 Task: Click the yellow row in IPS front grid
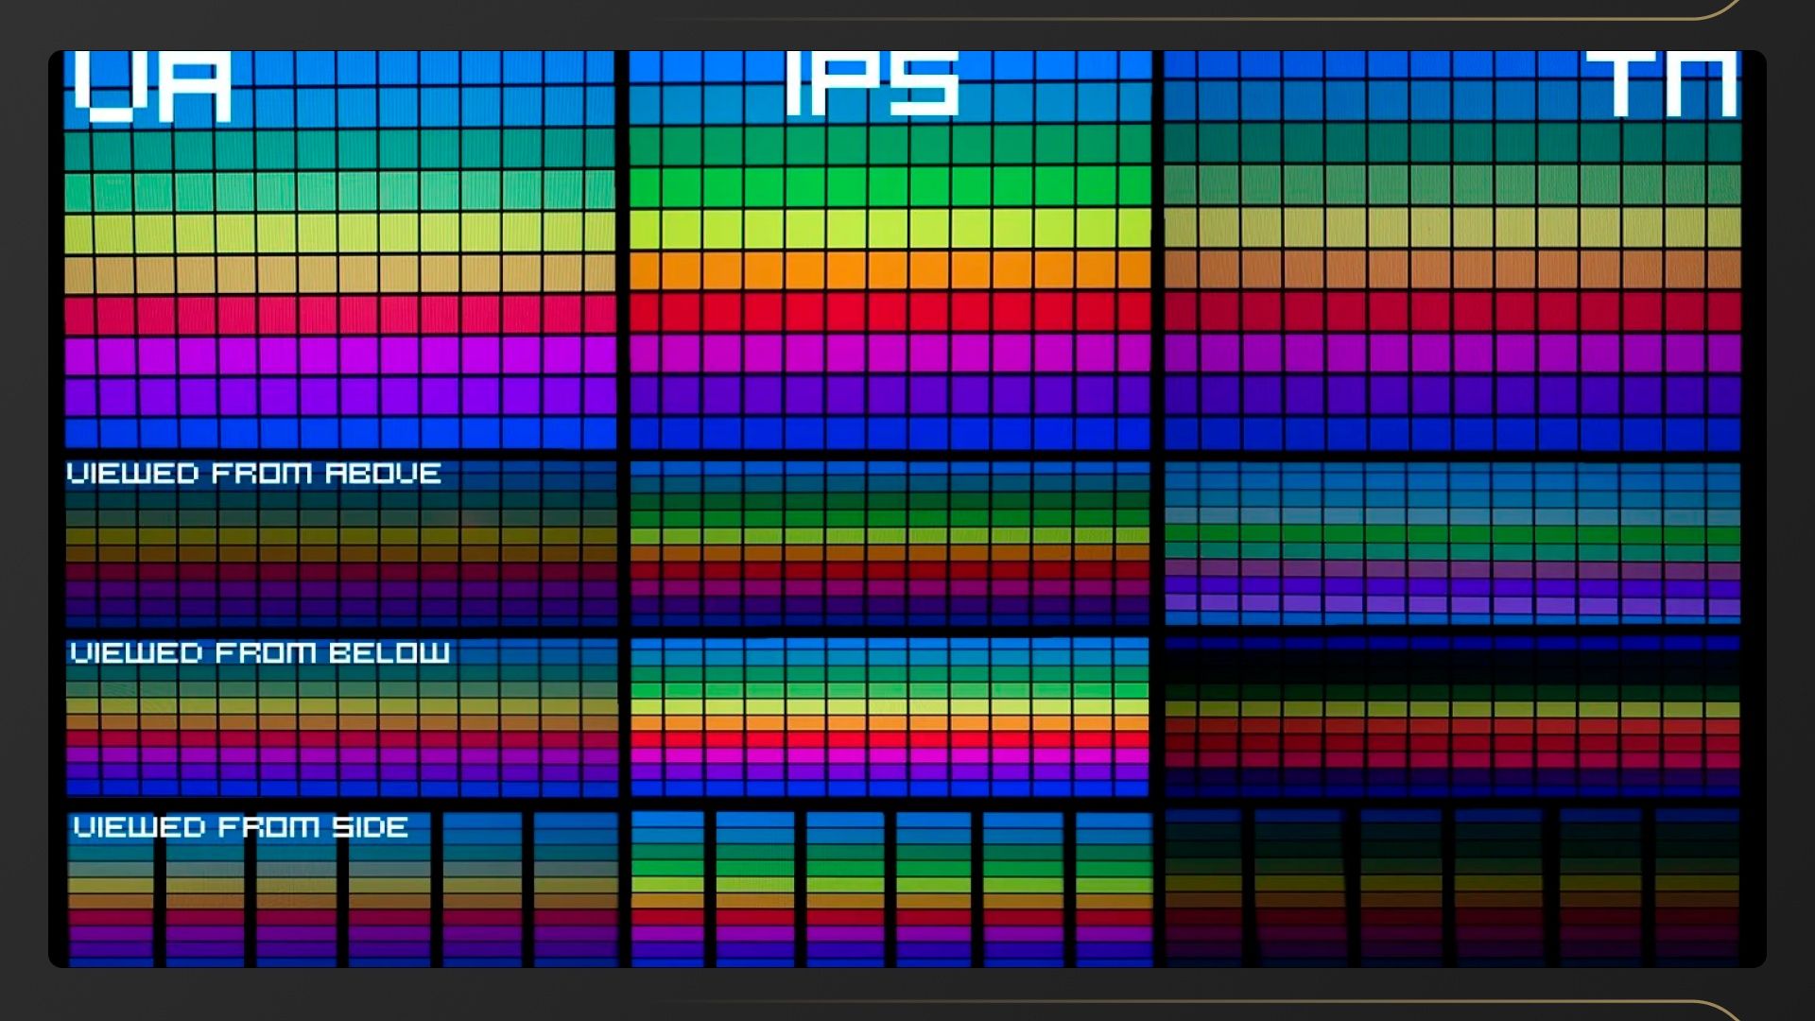[890, 229]
